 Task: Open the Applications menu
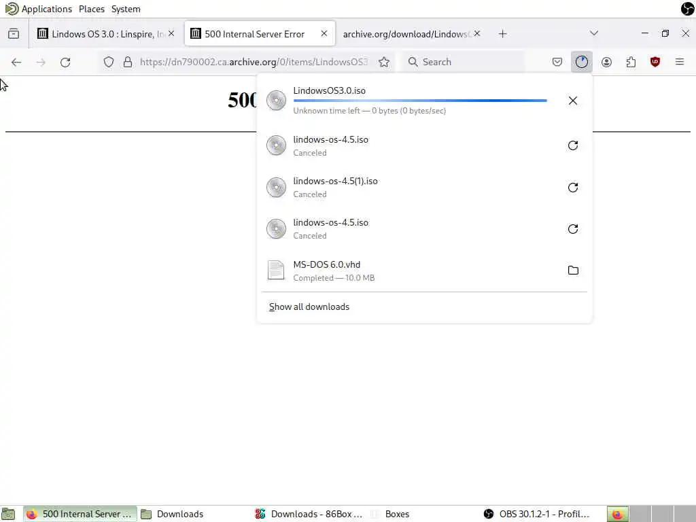pyautogui.click(x=47, y=9)
